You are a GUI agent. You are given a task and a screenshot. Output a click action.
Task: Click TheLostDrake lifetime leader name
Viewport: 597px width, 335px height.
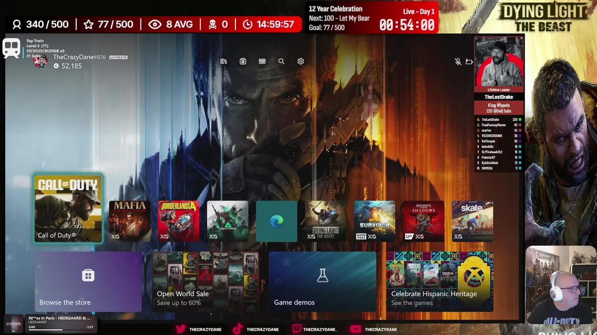point(499,97)
